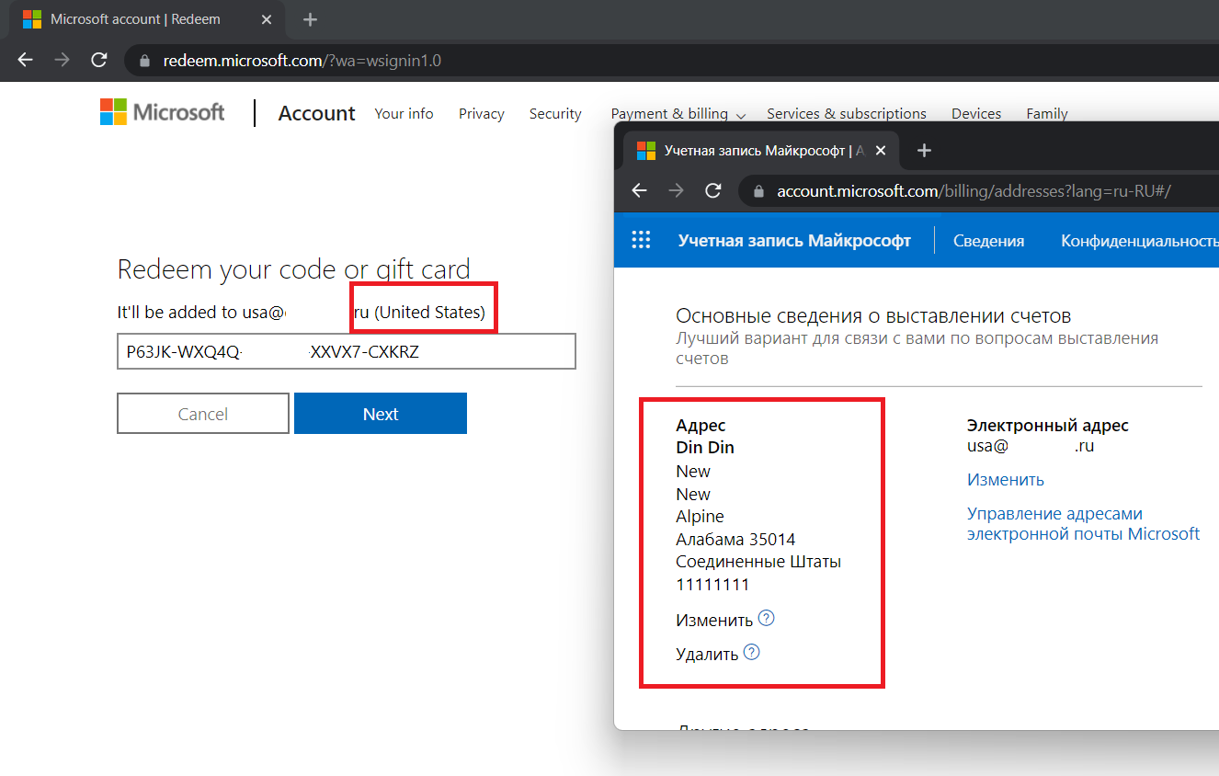This screenshot has width=1219, height=776.
Task: Click the Соединенные Штаты address line
Action: coord(758,562)
